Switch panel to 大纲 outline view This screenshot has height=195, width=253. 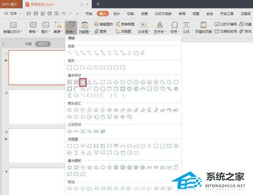click(28, 44)
